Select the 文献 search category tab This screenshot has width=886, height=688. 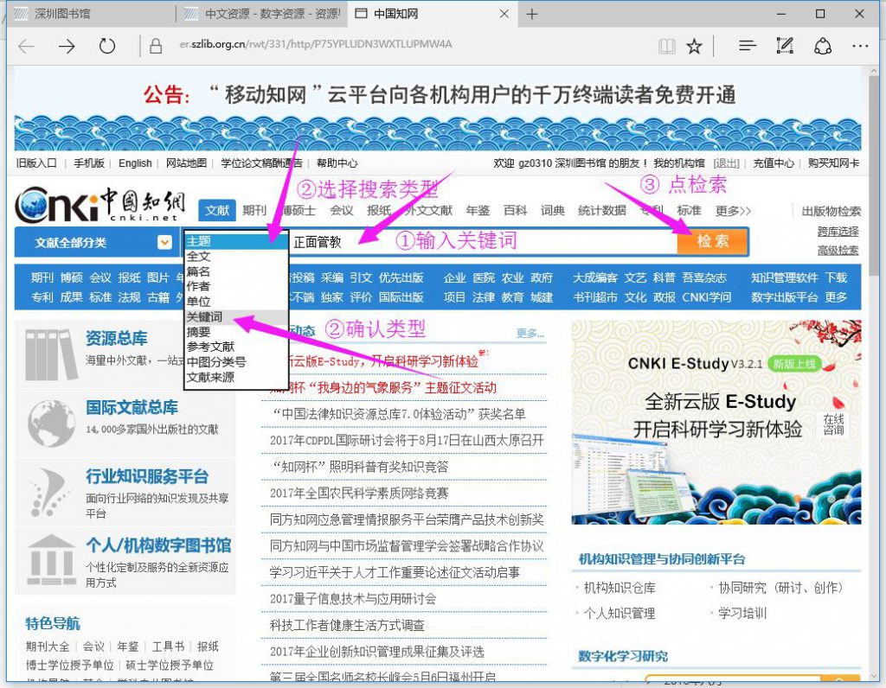click(x=217, y=210)
